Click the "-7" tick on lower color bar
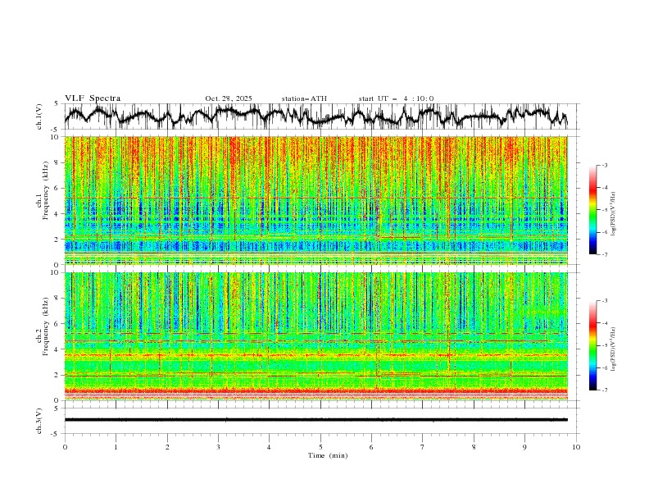 (x=605, y=390)
